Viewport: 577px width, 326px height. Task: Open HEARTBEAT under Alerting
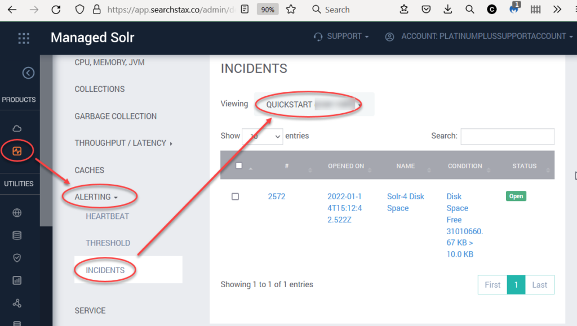pos(108,216)
